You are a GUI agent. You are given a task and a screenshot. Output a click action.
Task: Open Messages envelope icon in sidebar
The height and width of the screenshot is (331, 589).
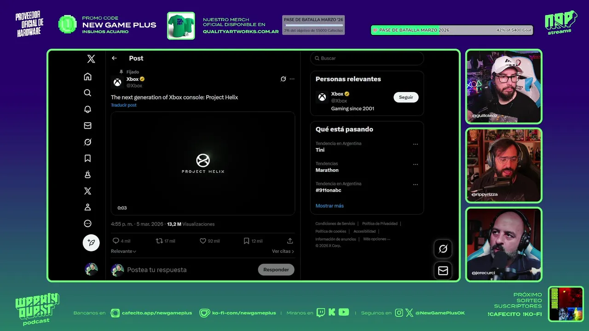(87, 126)
